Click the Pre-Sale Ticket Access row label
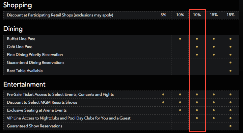The height and width of the screenshot is (133, 243). 60,94
